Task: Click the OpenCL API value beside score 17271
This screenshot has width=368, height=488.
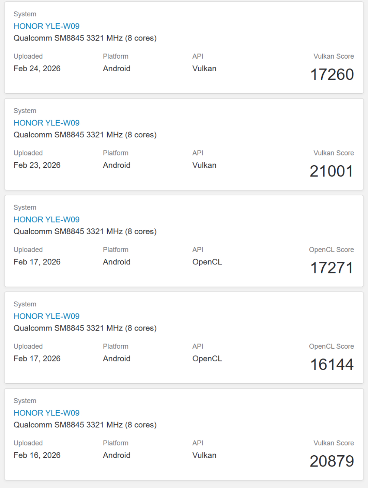Action: coord(207,262)
